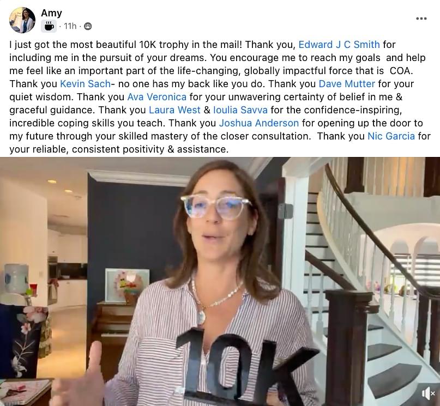Open the 11h post timestamp
Viewport: 440px width, 406px height.
pos(70,26)
